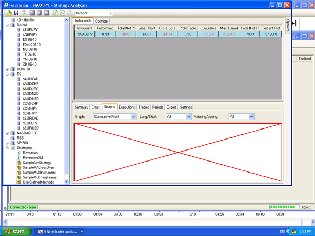Click the open folder toolbar icon

click(x=9, y=13)
